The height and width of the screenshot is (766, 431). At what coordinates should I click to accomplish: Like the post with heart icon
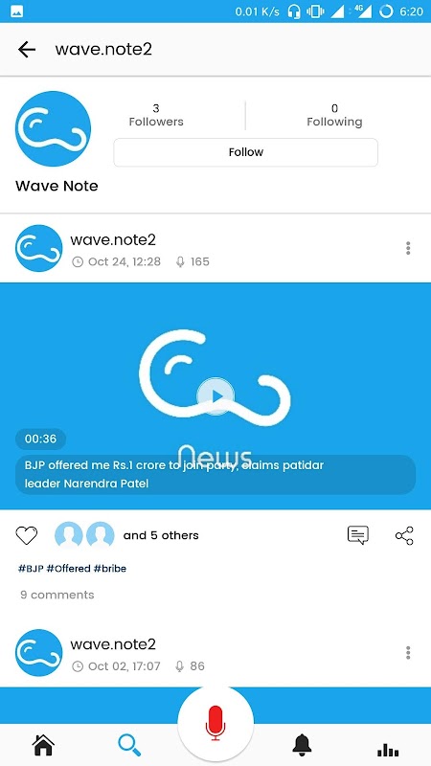(27, 535)
